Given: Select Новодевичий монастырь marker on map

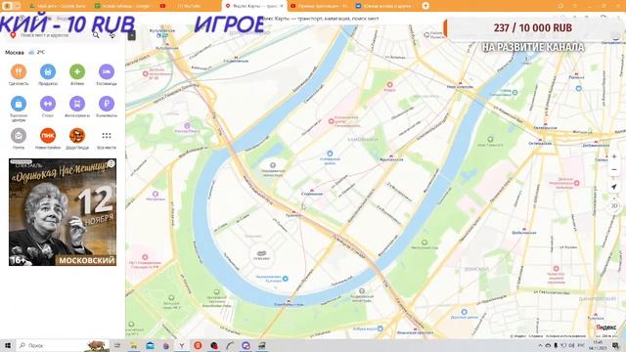Looking at the screenshot, I should pyautogui.click(x=273, y=165).
